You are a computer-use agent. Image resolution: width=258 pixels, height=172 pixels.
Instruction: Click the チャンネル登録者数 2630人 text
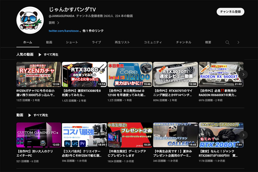tap(95, 16)
